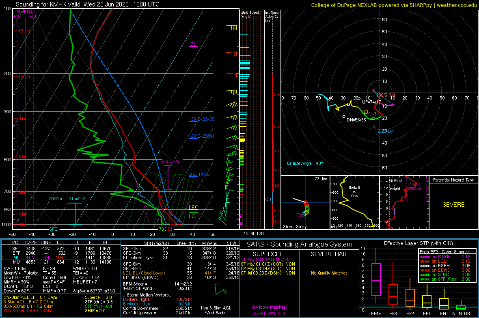
Task: Click the OMEGA profile heading
Action: coord(25,12)
